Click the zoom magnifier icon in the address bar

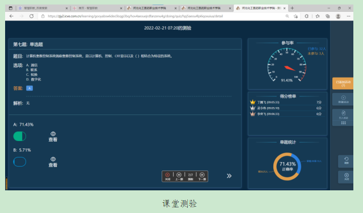point(287,16)
